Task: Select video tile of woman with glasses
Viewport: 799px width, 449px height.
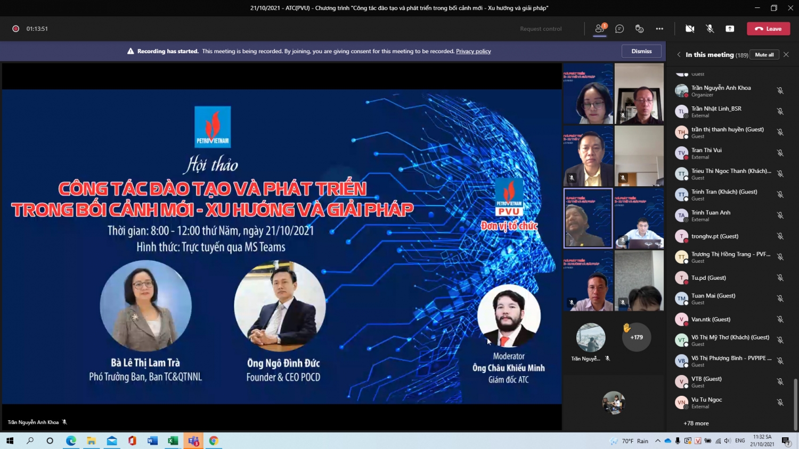Action: tap(589, 94)
